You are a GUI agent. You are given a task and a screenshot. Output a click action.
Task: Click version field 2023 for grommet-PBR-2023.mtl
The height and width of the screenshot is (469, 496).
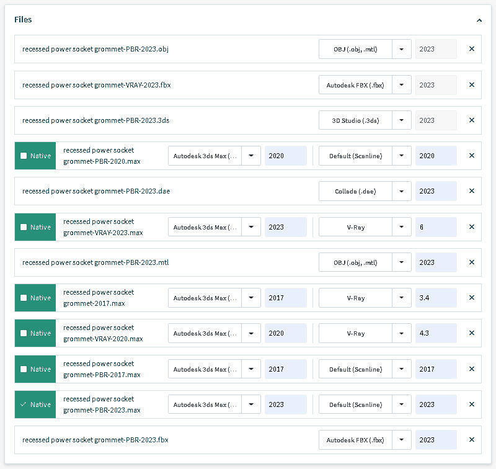436,262
